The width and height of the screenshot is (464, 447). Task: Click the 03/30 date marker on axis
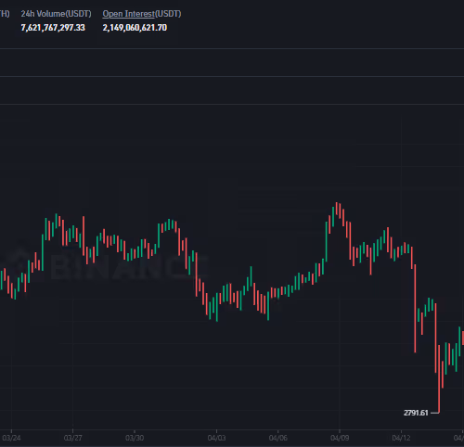coord(135,438)
